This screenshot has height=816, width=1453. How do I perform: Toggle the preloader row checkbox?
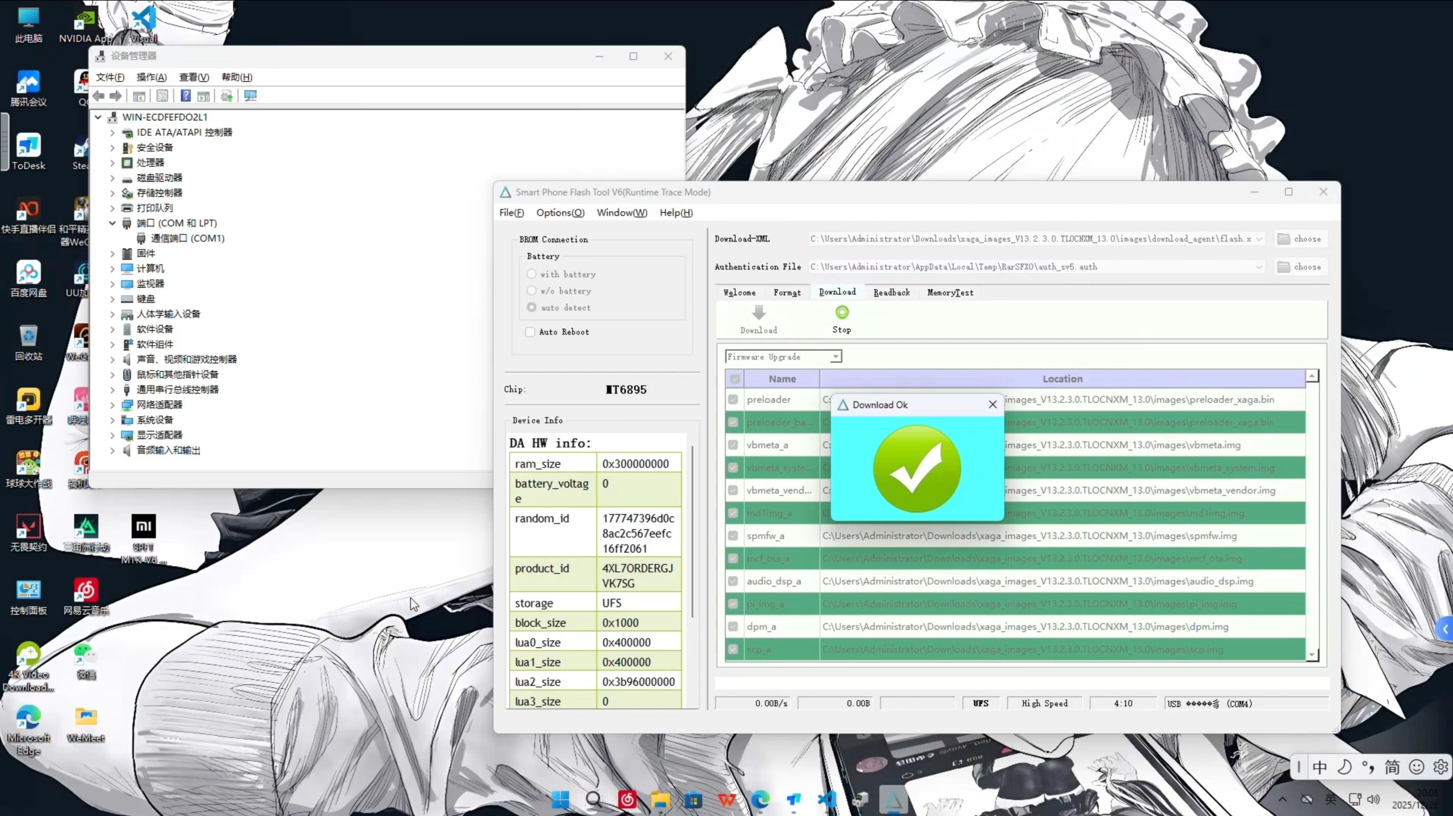tap(733, 400)
